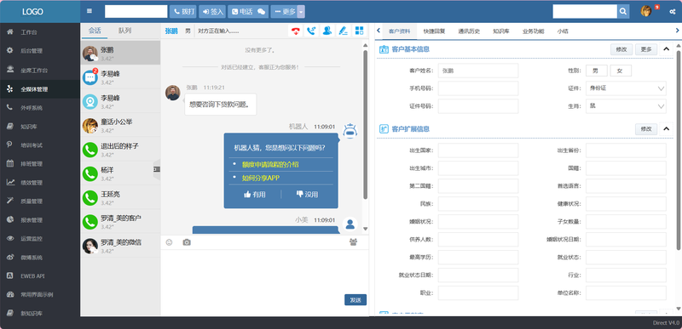Open 坐席工作台 in sidebar
Image resolution: width=682 pixels, height=329 pixels.
(40, 70)
